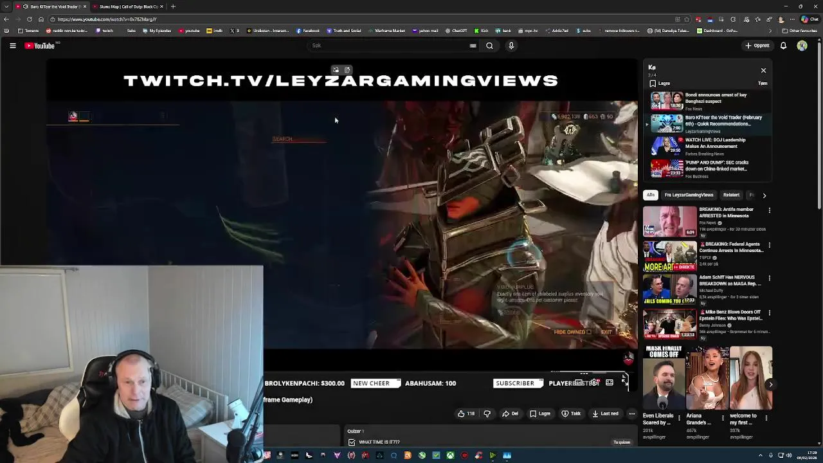Toggle theater mode in the player
The width and height of the screenshot is (823, 463).
[610, 383]
